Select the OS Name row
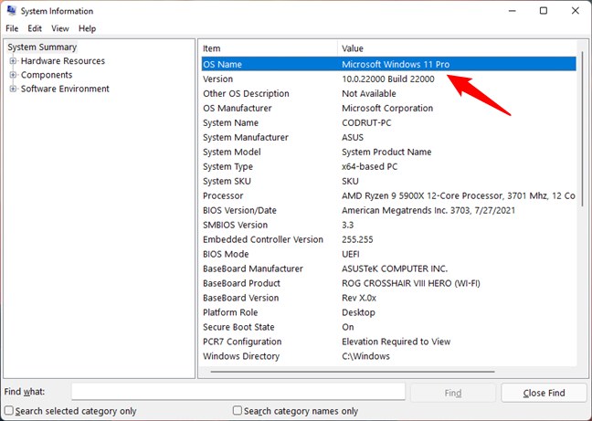Viewport: 592px width, 421px height. tap(388, 64)
